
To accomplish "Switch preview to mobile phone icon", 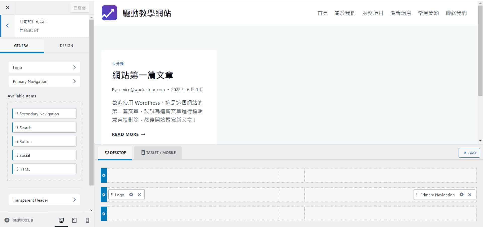I will pos(87,220).
